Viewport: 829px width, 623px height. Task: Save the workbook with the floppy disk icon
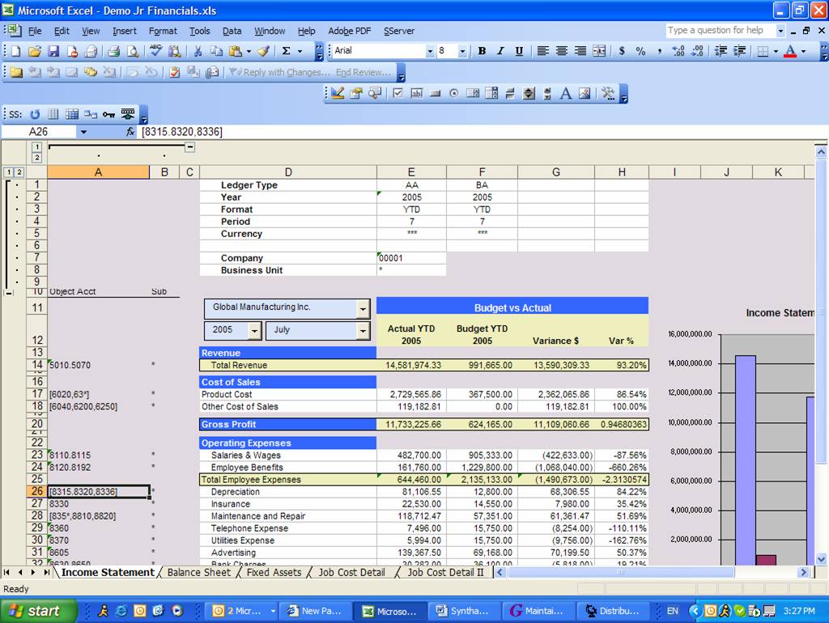53,51
